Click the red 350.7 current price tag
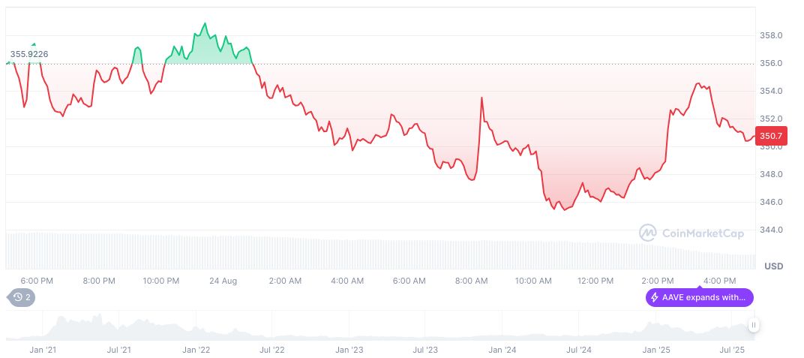The height and width of the screenshot is (358, 804). pos(771,136)
